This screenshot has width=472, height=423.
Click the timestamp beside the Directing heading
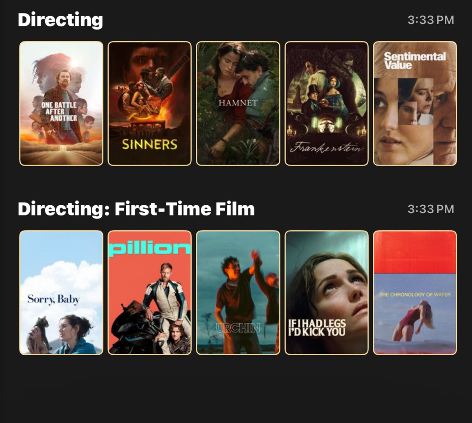(x=431, y=20)
